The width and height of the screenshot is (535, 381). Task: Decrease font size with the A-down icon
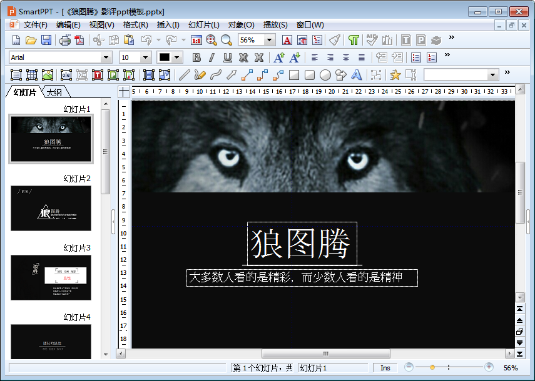click(x=295, y=57)
